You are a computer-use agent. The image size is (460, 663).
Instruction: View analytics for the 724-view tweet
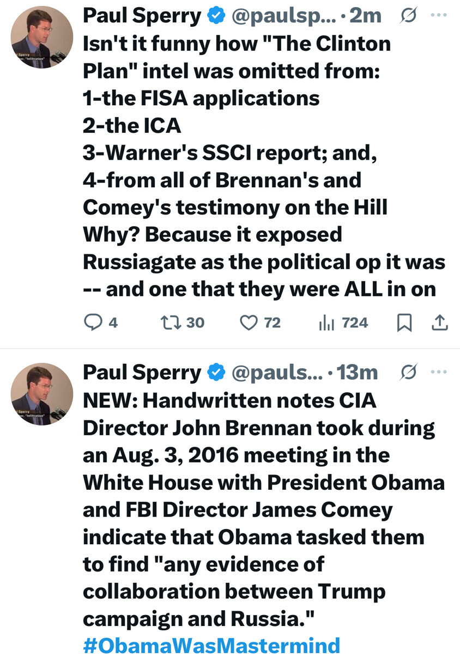(325, 323)
